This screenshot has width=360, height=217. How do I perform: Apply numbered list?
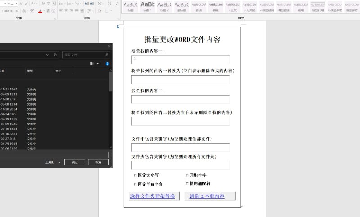click(x=69, y=4)
